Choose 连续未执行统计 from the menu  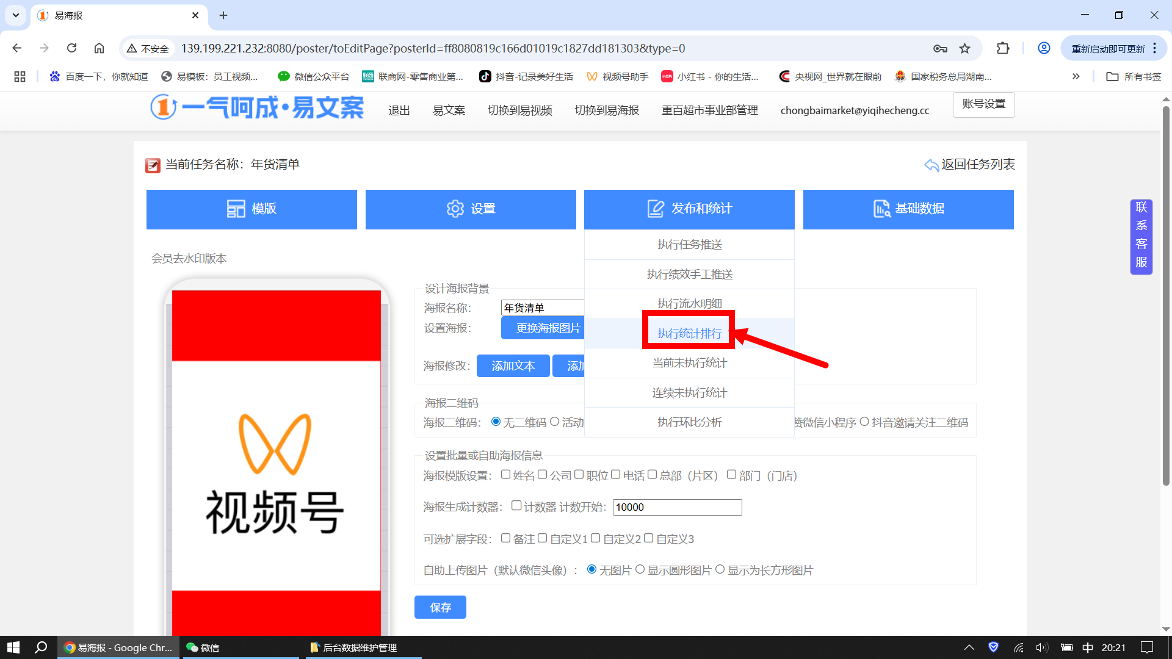coord(689,393)
